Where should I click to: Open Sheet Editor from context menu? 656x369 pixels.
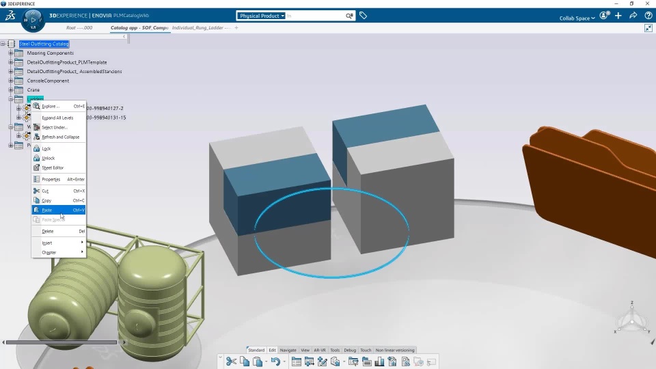(59, 168)
